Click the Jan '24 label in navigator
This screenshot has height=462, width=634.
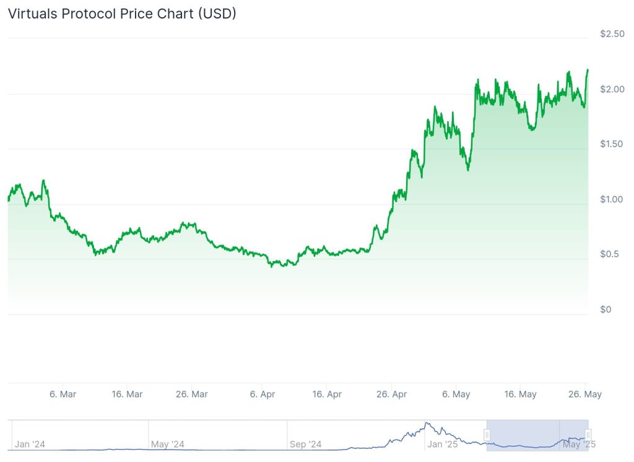click(x=30, y=444)
